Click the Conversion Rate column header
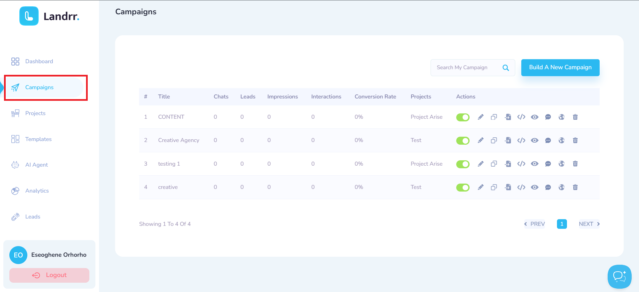 click(375, 96)
